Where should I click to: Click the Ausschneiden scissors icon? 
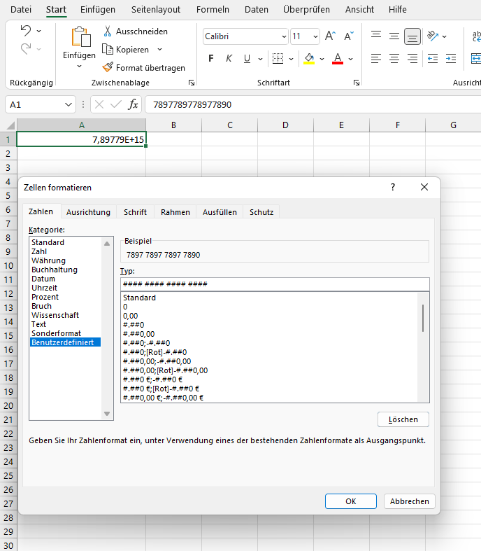click(x=108, y=32)
